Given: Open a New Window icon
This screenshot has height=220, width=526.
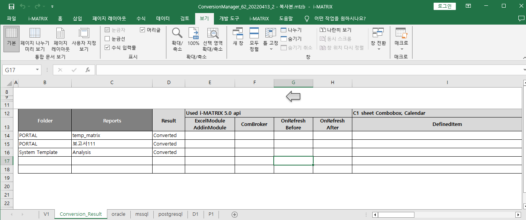Looking at the screenshot, I should (238, 33).
